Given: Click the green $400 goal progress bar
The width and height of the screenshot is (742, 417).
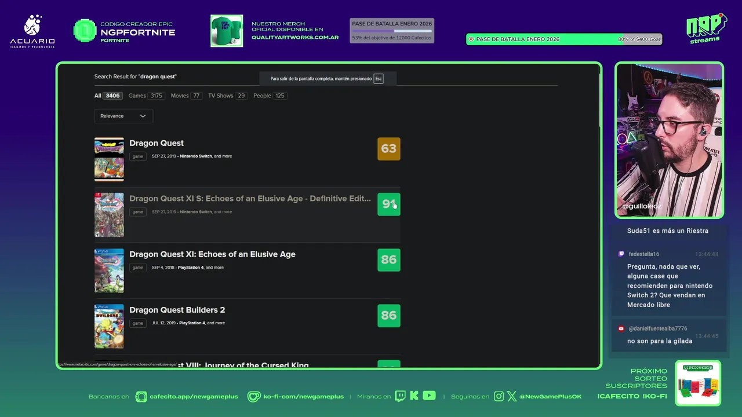Looking at the screenshot, I should click(564, 39).
